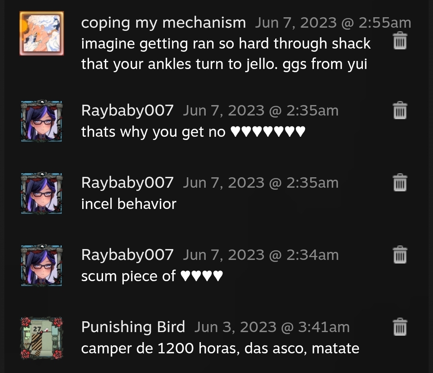The image size is (433, 373).
Task: Click Raybaby007's avatar beside "scum piece of"
Action: [42, 265]
